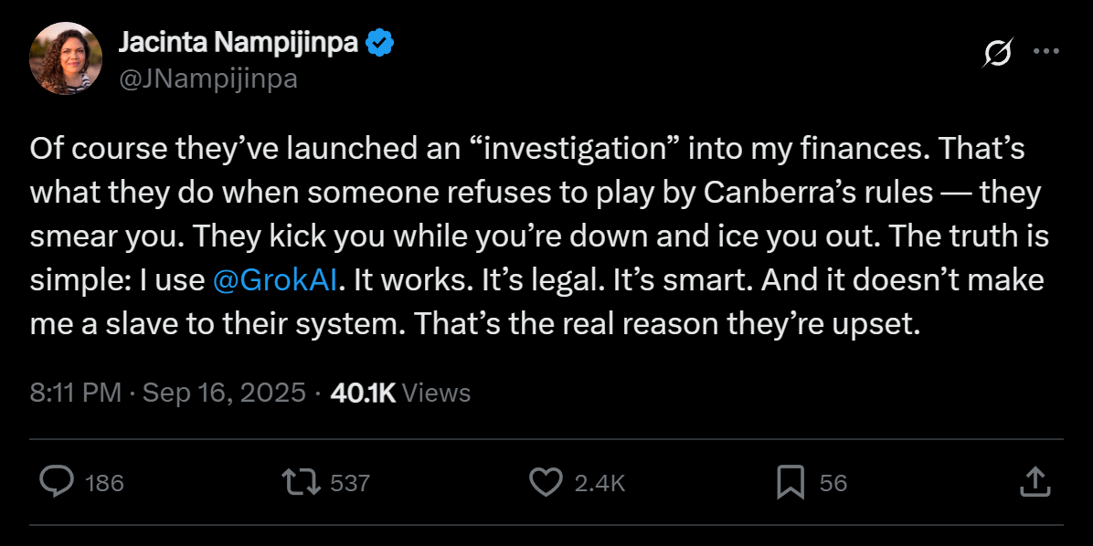Click the 8:11 PM Sep 16, 2025 timestamp
The width and height of the screenshot is (1093, 546).
click(x=167, y=393)
